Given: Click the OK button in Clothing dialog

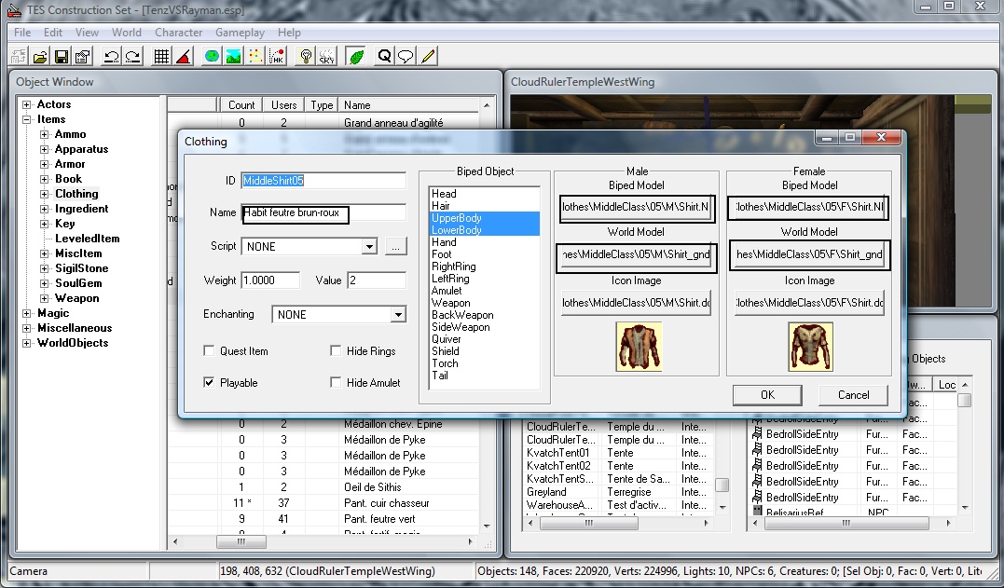Looking at the screenshot, I should click(x=767, y=395).
